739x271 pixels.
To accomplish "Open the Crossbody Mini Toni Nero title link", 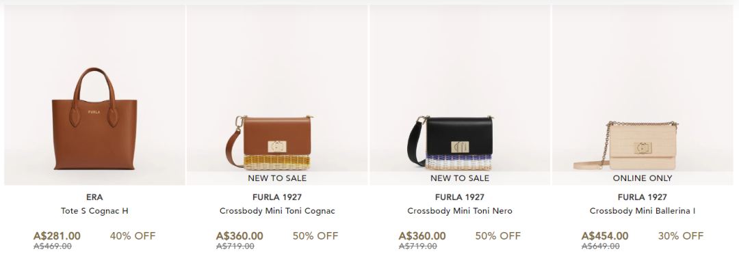I will [460, 211].
